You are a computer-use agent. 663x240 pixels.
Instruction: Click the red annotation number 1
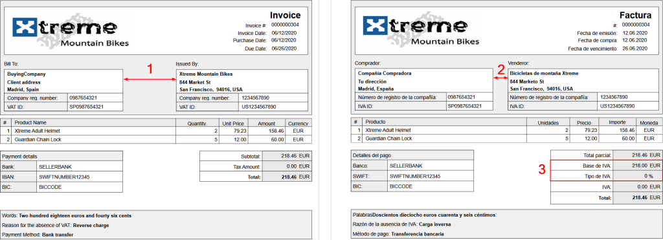point(150,69)
